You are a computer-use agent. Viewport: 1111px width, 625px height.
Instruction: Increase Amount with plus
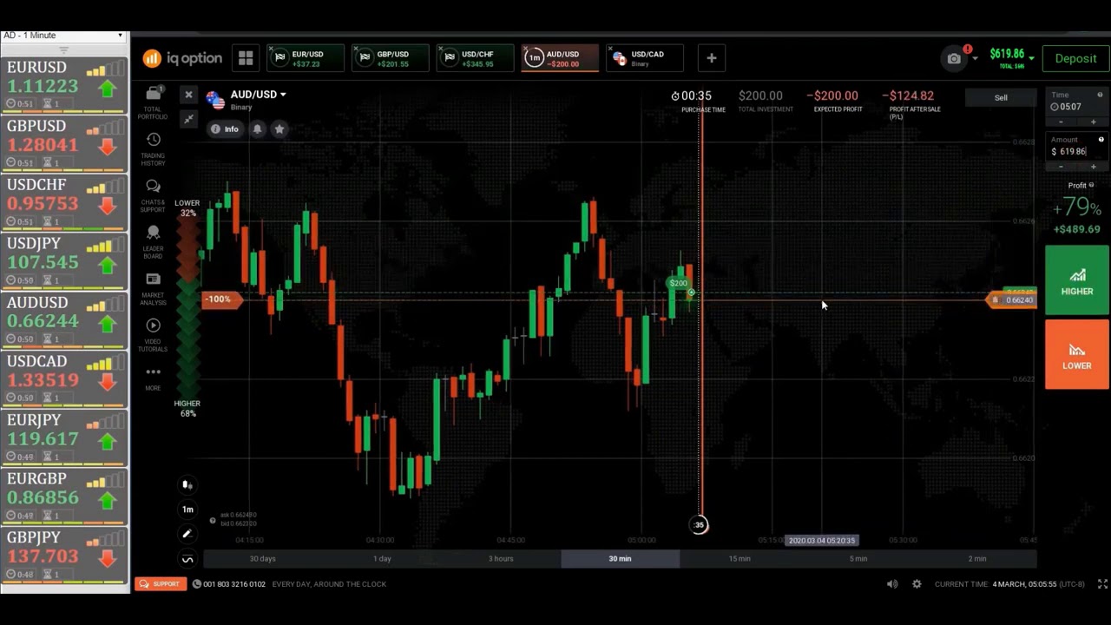pos(1093,167)
